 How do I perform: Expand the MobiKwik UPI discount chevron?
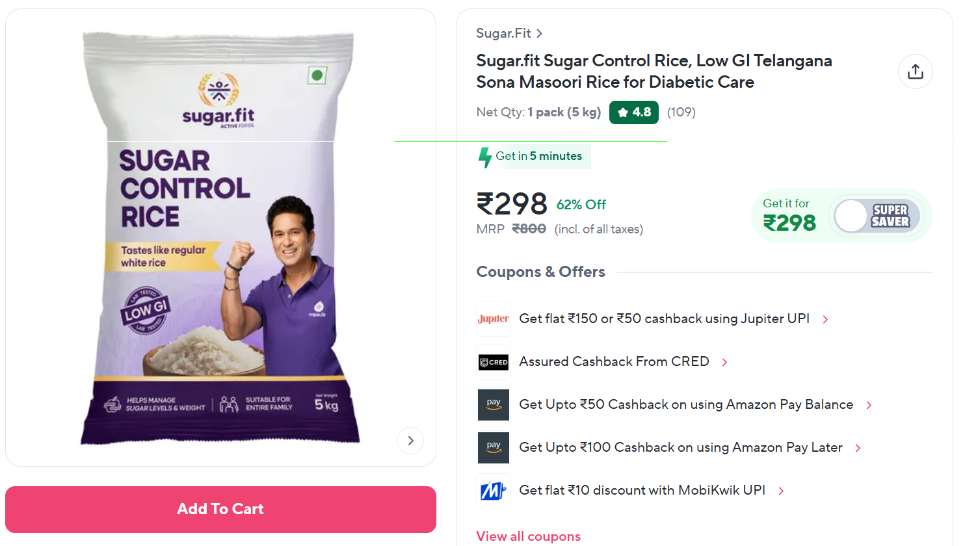tap(781, 491)
